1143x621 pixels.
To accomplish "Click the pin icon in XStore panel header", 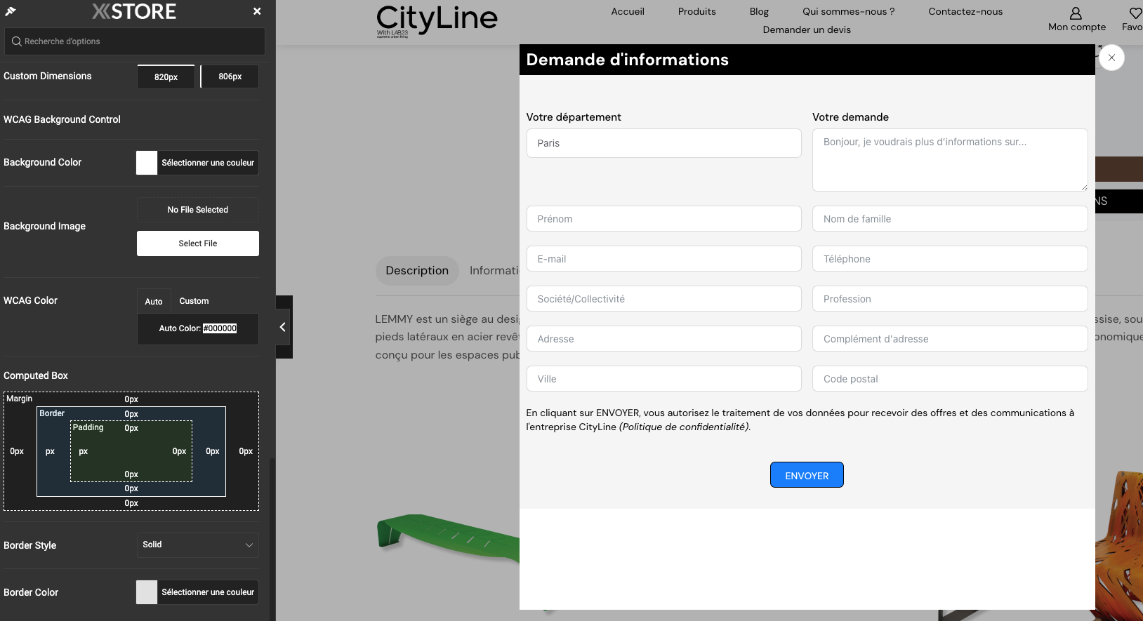I will pyautogui.click(x=11, y=11).
